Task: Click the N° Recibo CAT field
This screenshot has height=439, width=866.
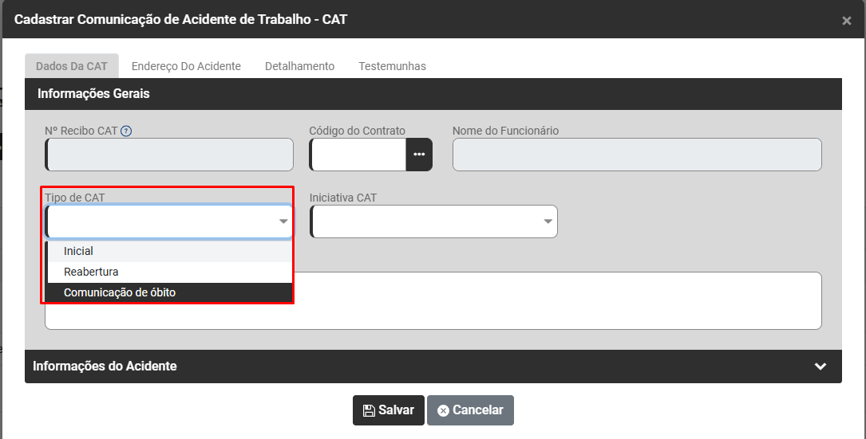Action: click(x=170, y=155)
